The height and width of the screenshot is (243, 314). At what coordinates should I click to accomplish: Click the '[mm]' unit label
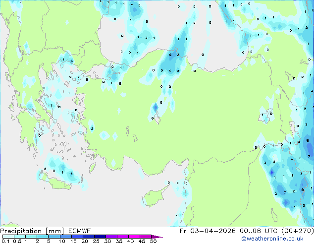(x=54, y=231)
